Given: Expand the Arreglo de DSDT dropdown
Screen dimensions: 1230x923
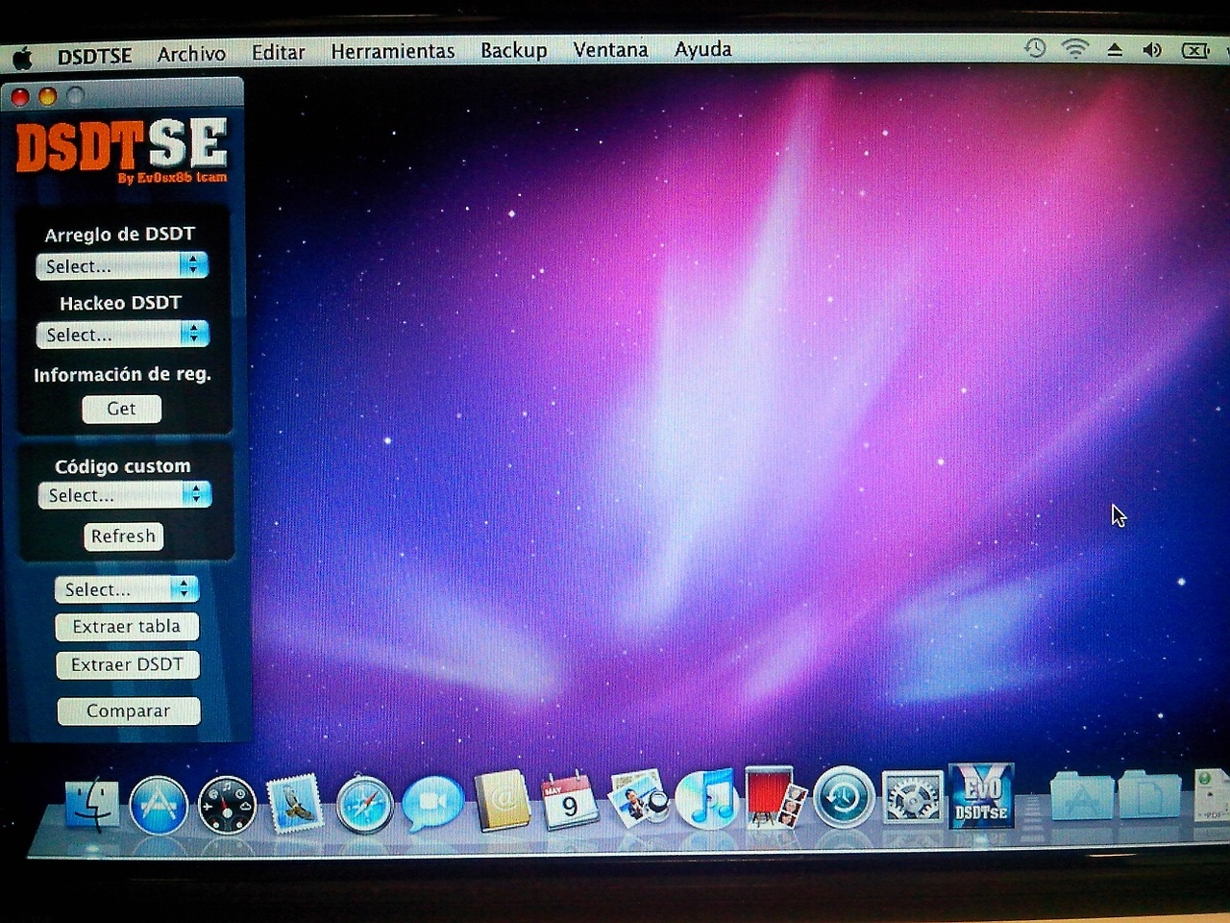Looking at the screenshot, I should (x=122, y=266).
